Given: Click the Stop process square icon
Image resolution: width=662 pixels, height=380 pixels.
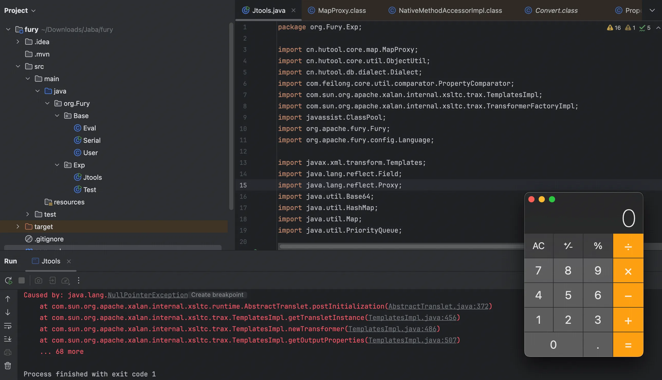Looking at the screenshot, I should pos(22,281).
